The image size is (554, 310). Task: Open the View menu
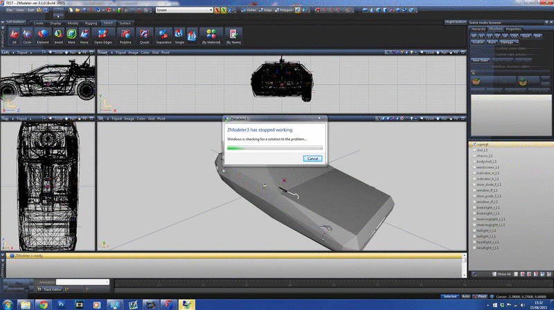click(x=20, y=10)
